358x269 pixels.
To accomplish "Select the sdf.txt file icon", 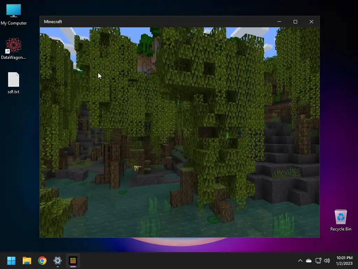I will (x=14, y=80).
